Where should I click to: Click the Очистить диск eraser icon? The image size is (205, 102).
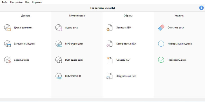161,28
